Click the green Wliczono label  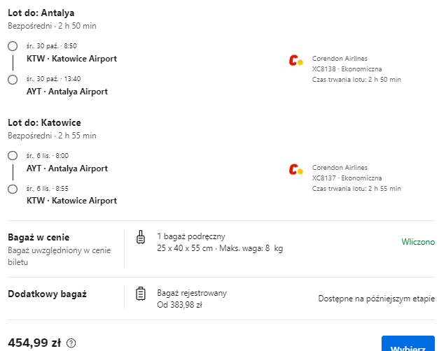click(x=418, y=242)
